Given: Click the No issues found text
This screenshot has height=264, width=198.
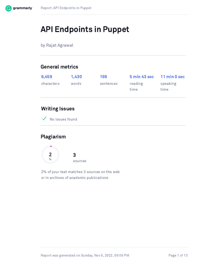Looking at the screenshot, I should pos(63,119).
